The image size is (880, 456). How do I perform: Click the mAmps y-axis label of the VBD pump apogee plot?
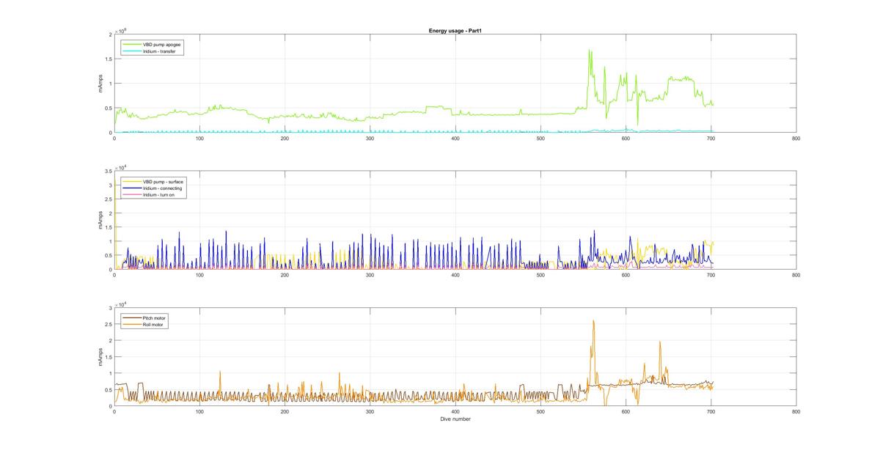click(x=100, y=84)
